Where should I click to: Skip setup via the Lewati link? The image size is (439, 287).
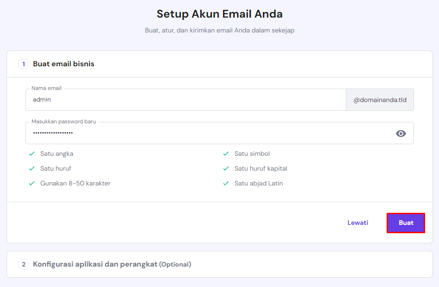357,223
